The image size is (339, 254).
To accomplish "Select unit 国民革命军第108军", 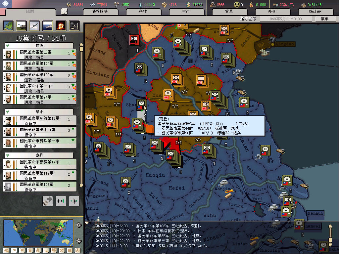I will click(40, 187).
